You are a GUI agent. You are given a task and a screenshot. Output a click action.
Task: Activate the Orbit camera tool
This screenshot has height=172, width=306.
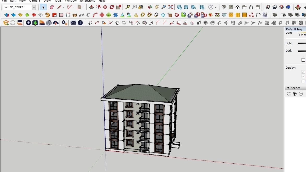(x=150, y=7)
